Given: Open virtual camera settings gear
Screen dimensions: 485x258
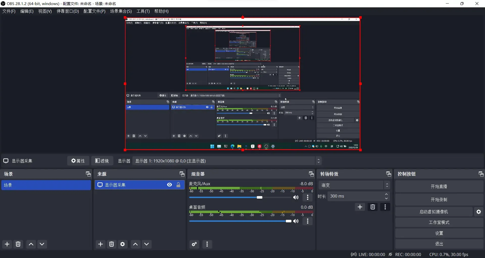Looking at the screenshot, I should click(x=479, y=212).
